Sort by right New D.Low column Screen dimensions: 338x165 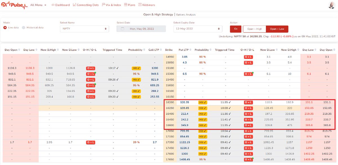coord(268,50)
